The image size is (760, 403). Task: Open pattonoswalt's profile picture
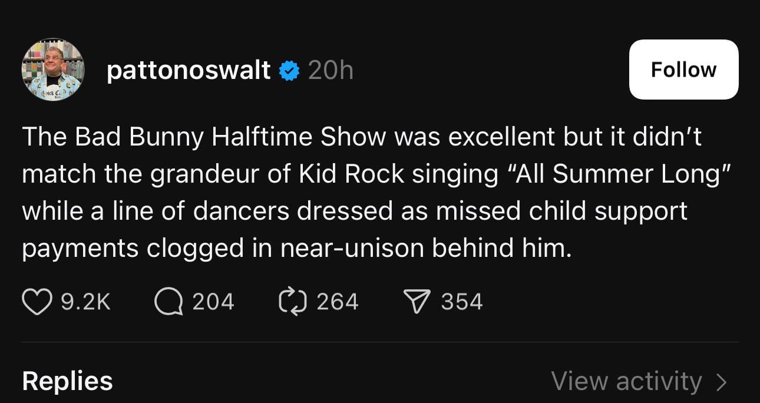click(53, 70)
